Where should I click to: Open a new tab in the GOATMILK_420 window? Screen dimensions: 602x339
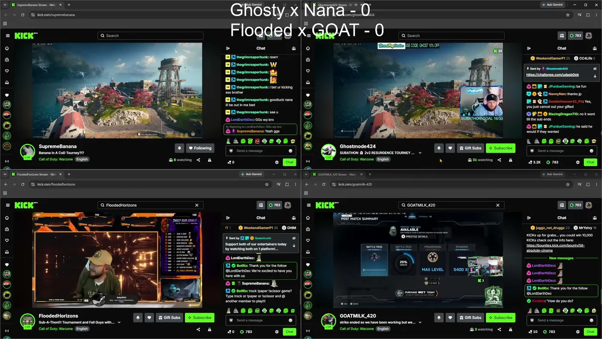point(370,174)
